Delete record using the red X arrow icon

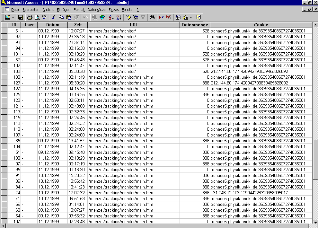(169, 17)
